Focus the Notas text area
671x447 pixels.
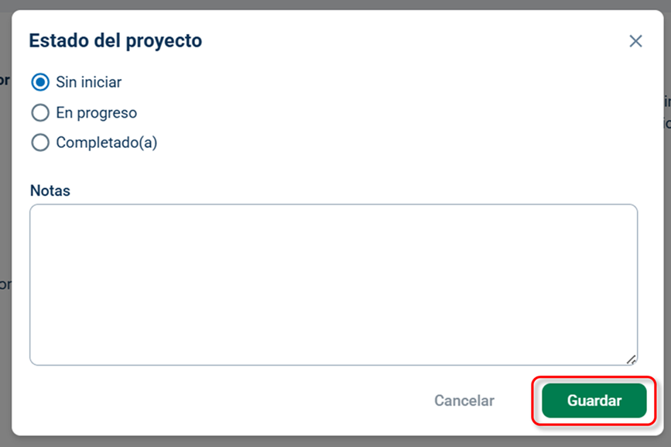(334, 285)
